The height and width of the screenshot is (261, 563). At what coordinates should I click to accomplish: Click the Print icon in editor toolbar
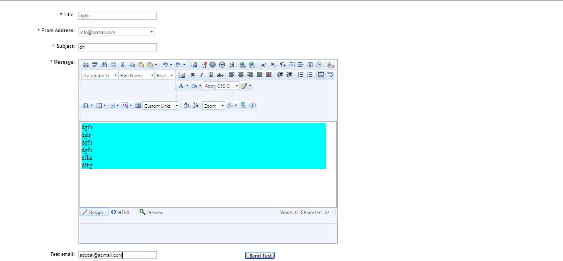coord(86,65)
